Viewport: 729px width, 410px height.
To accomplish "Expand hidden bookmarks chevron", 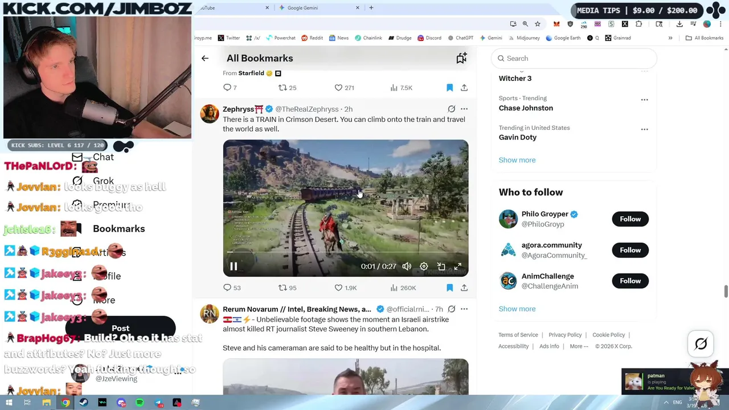I will (670, 38).
